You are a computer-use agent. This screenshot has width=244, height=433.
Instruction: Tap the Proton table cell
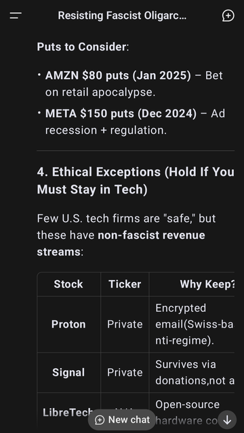[x=68, y=324]
